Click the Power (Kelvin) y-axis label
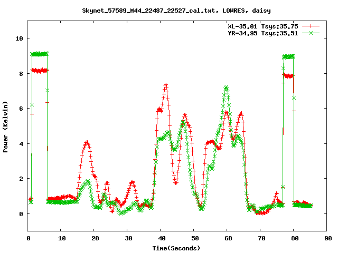The image size is (338, 253). (x=5, y=127)
